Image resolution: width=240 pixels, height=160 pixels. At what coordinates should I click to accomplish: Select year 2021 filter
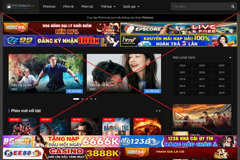tap(182, 72)
